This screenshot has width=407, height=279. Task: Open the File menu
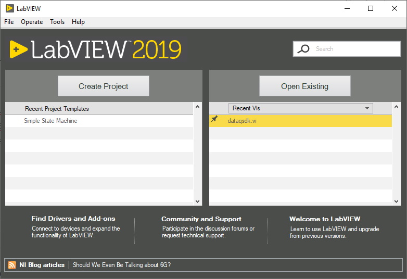[x=9, y=22]
